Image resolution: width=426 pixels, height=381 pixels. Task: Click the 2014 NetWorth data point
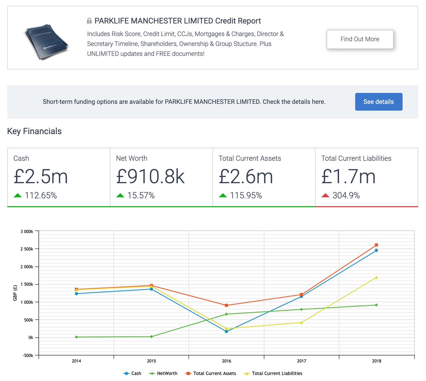click(x=76, y=337)
